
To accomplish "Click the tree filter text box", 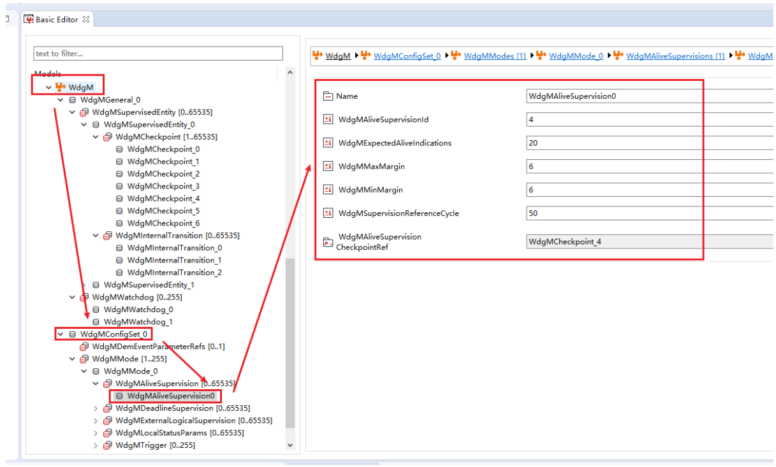I will coord(158,54).
